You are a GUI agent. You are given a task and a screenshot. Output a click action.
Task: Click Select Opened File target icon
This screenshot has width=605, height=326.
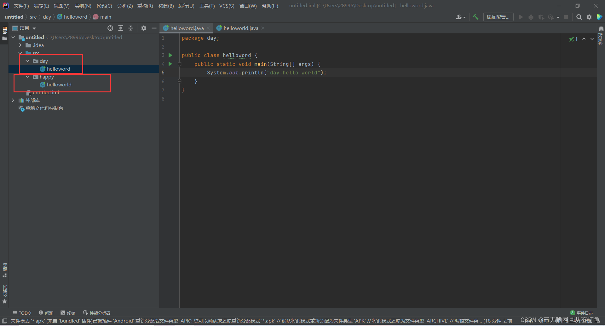pos(110,28)
